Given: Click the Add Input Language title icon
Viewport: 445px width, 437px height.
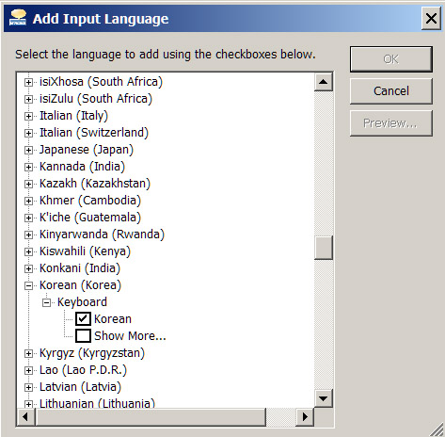Looking at the screenshot, I should [18, 18].
